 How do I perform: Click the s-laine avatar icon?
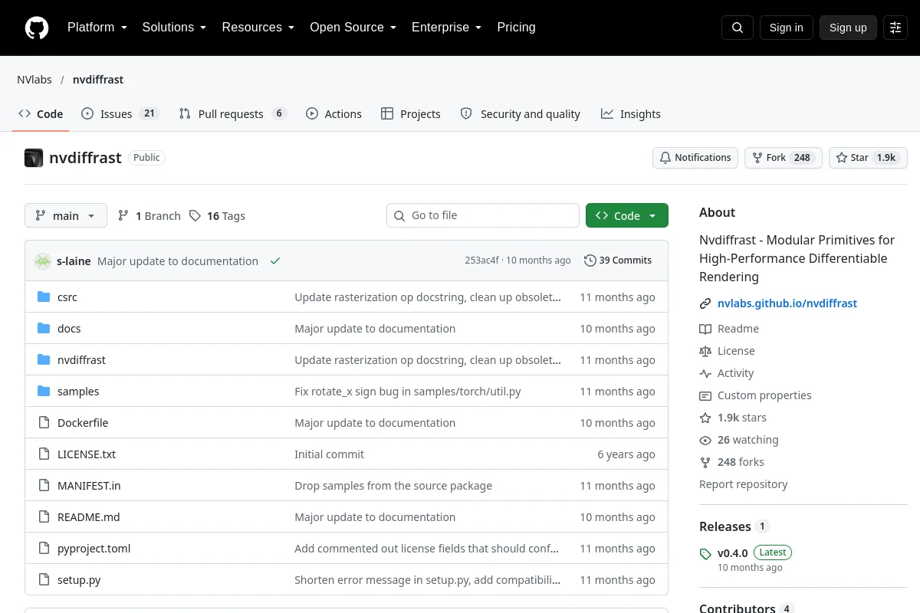43,261
